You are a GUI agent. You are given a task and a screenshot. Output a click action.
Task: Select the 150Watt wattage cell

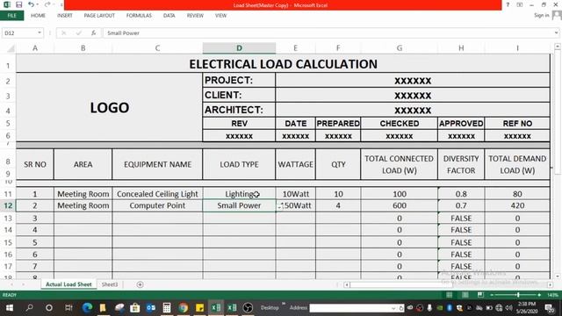pyautogui.click(x=296, y=205)
